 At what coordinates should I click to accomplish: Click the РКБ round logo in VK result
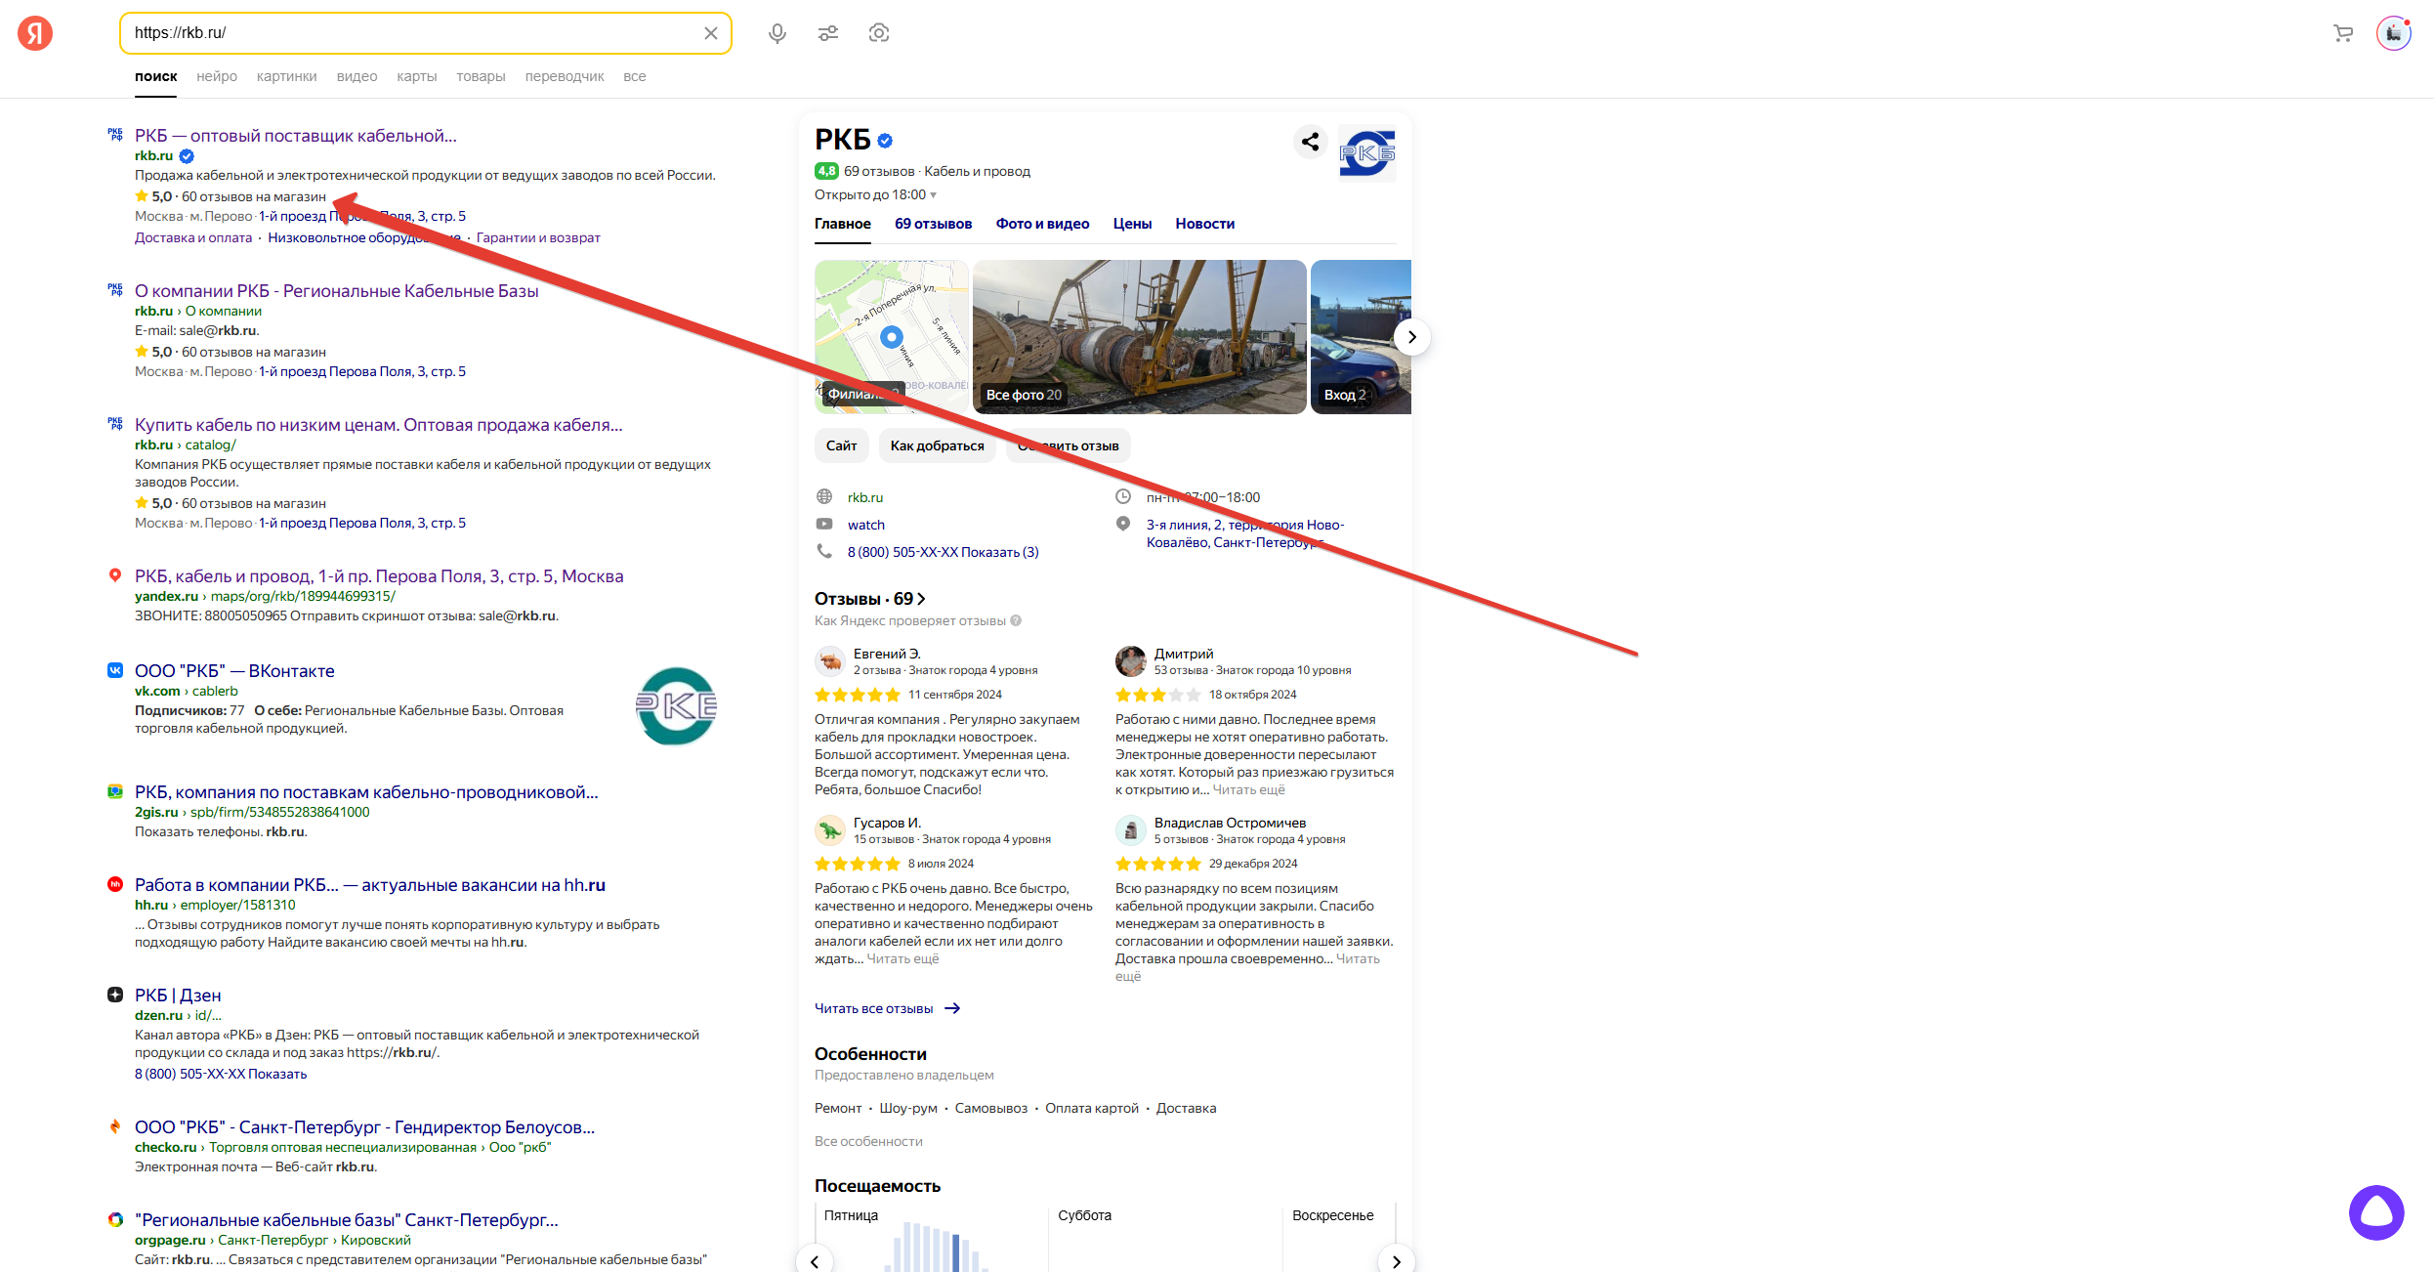coord(676,705)
